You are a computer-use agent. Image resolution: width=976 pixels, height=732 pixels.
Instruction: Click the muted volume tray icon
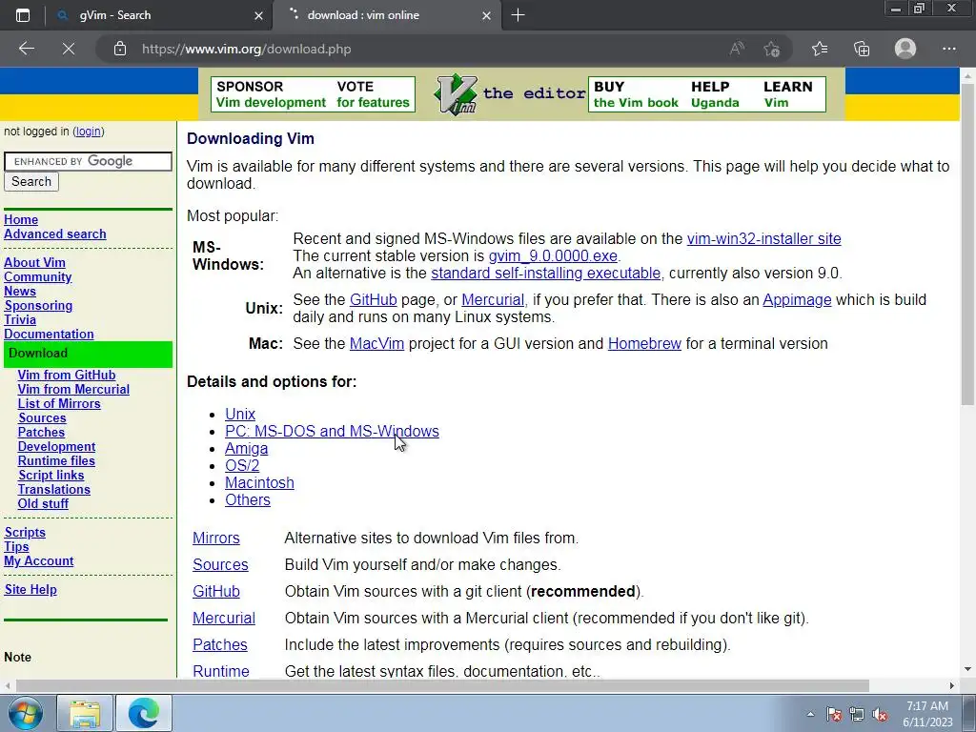[880, 714]
